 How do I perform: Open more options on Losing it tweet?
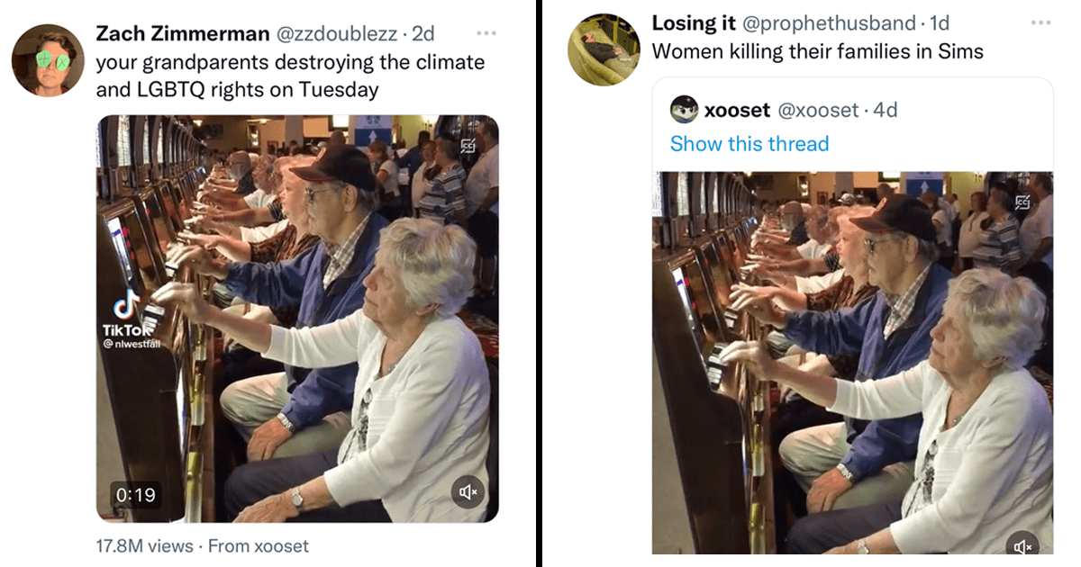coord(1040,22)
